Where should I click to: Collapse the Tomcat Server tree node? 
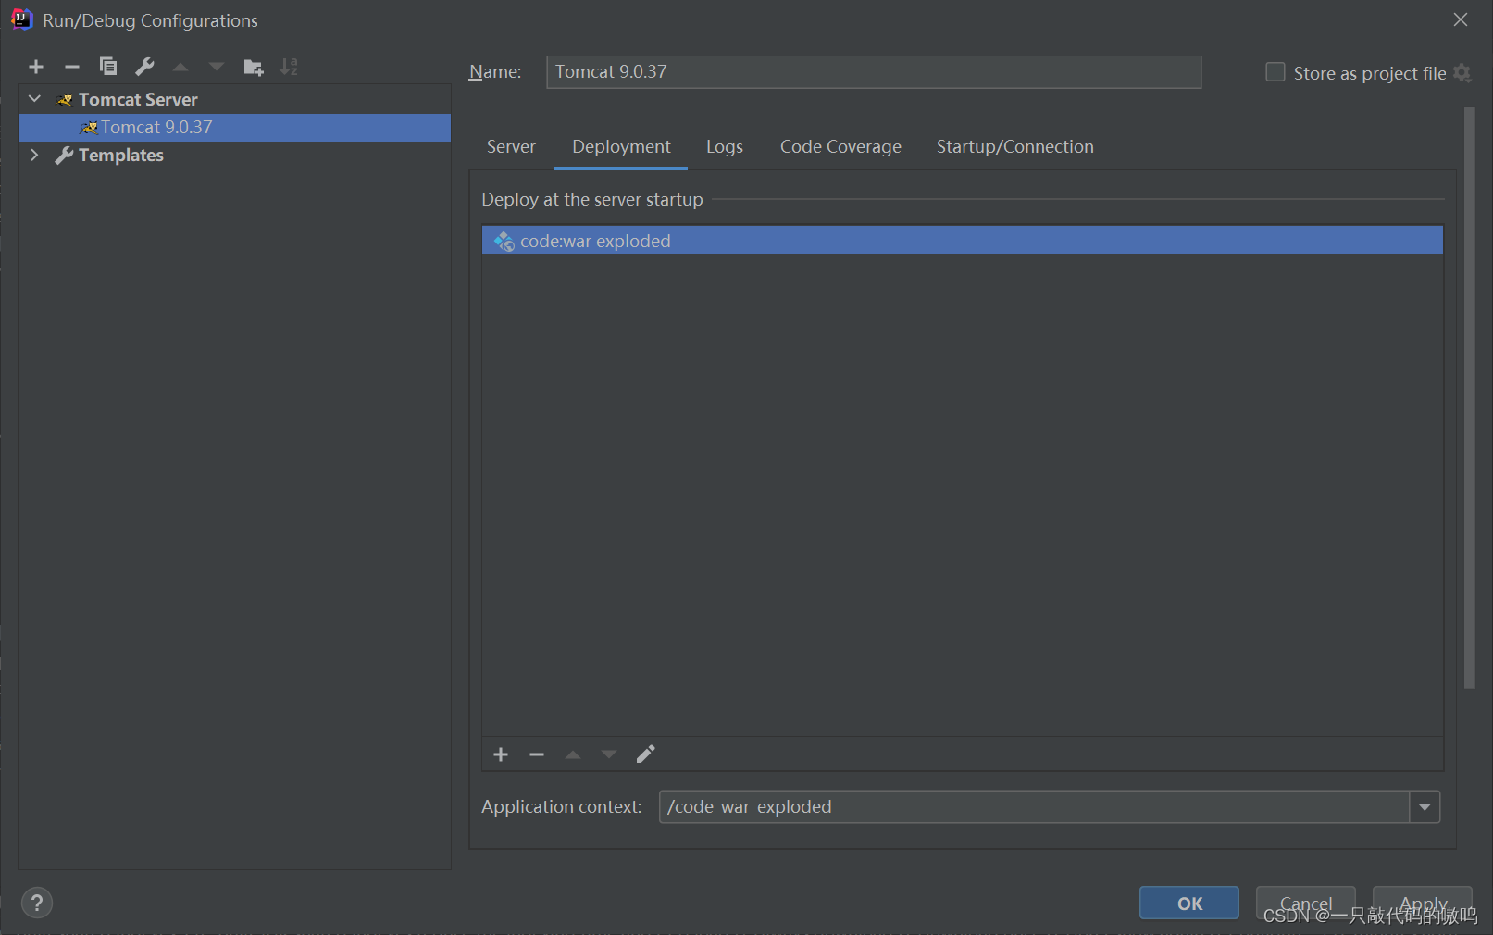35,99
